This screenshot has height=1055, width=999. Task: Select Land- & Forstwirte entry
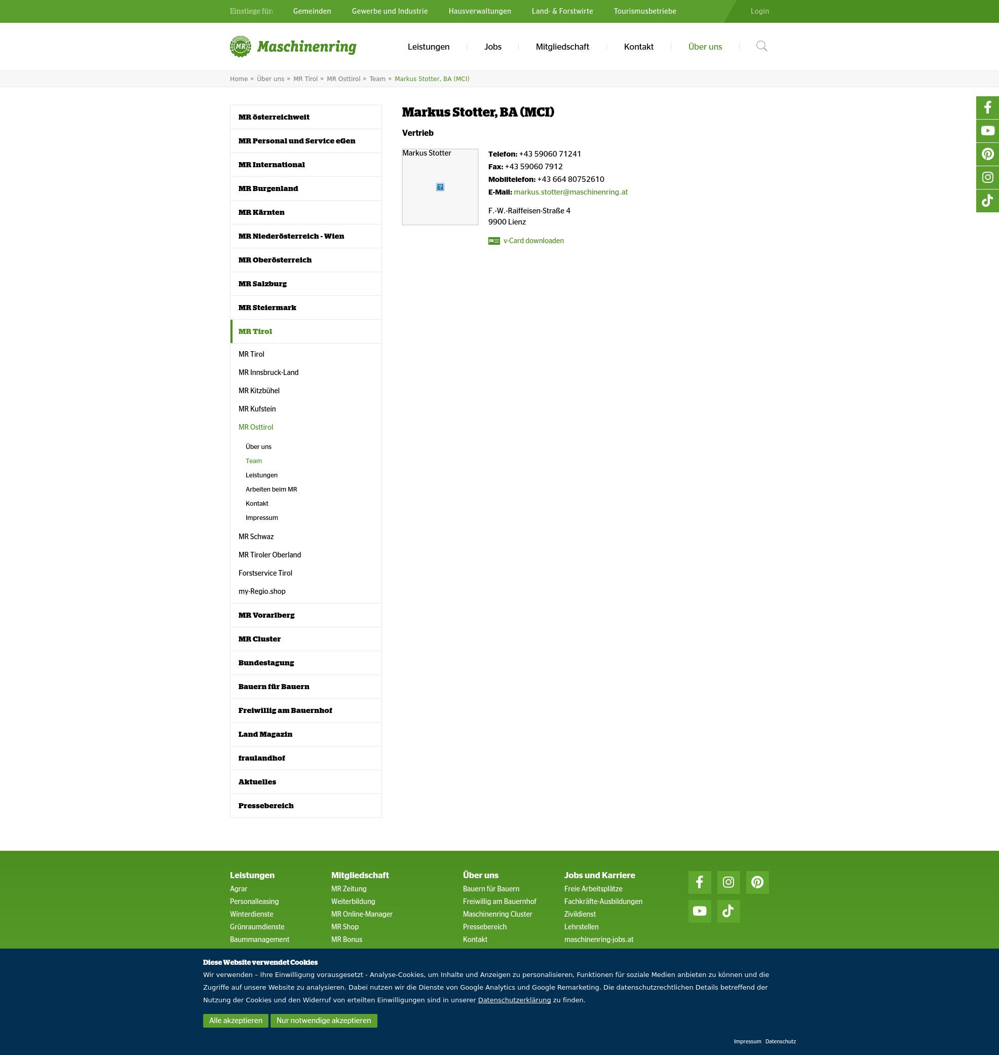[562, 11]
